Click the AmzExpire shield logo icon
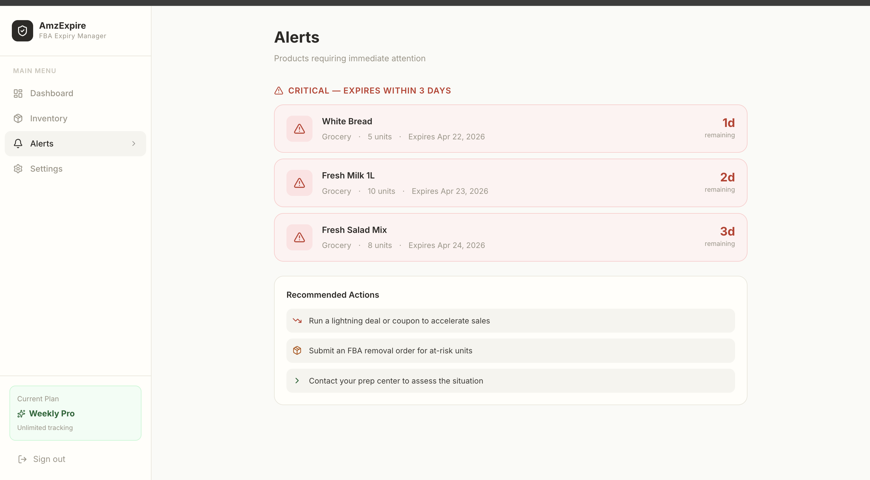The width and height of the screenshot is (870, 480). point(22,31)
